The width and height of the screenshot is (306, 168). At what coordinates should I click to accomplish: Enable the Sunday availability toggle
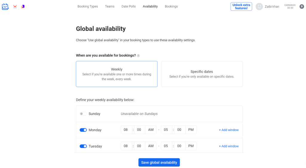tap(83, 114)
